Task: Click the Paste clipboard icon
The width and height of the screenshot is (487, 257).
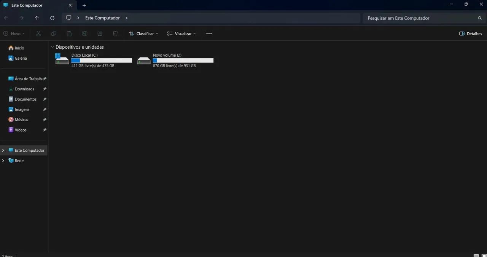Action: [69, 33]
